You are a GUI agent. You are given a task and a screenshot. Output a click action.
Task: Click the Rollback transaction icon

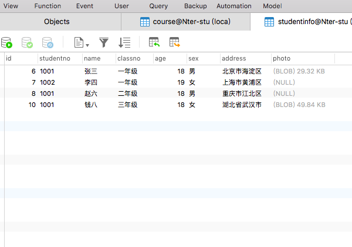[48, 42]
